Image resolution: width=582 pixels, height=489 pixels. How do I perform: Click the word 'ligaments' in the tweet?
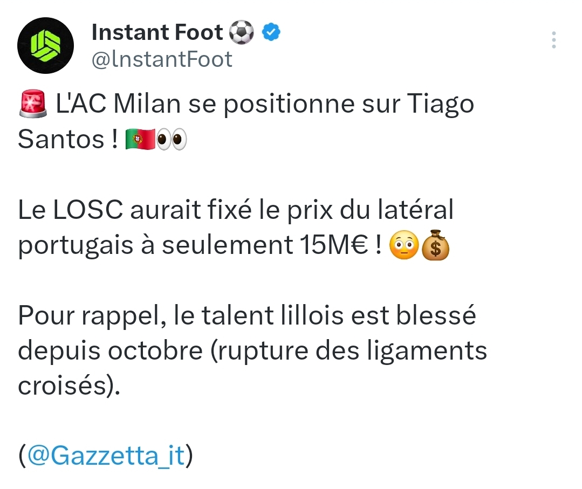tap(427, 352)
